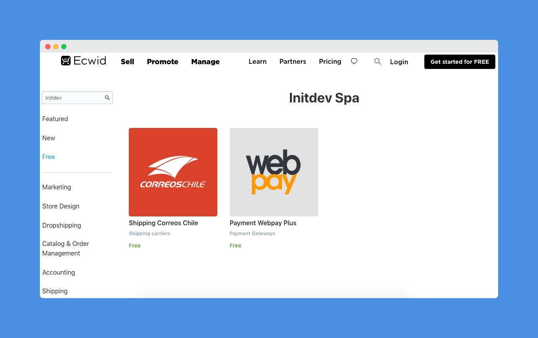The width and height of the screenshot is (538, 338).
Task: Close the window with red button
Action: [48, 47]
